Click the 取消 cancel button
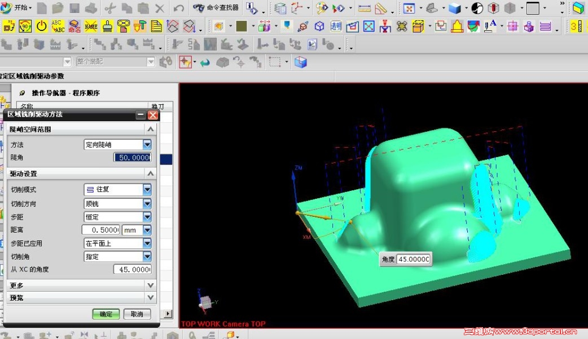This screenshot has height=339, width=588. [137, 314]
